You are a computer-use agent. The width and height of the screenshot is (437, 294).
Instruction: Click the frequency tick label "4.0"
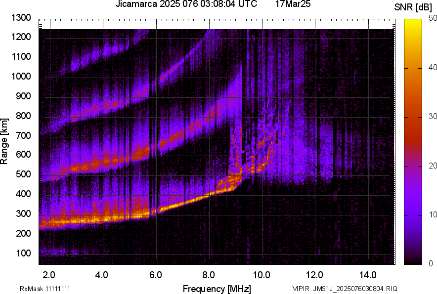102,275
